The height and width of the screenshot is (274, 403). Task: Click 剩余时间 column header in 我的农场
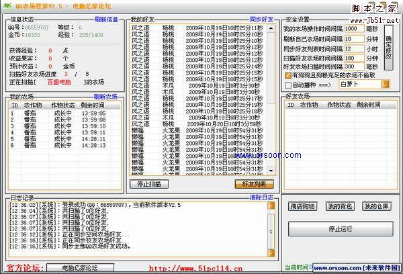tap(93, 105)
